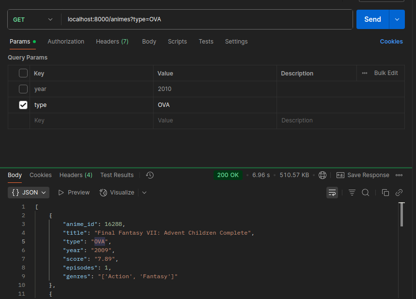Click the empty Description placeholder field
This screenshot has width=416, height=299.
click(340, 120)
